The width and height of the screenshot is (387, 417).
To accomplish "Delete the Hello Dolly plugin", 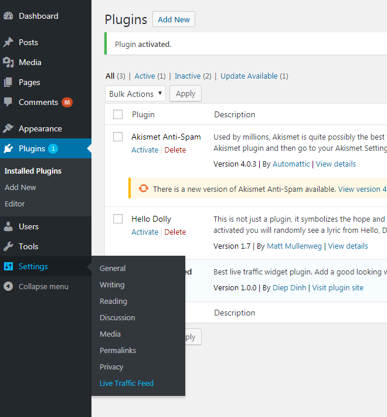I will point(175,232).
